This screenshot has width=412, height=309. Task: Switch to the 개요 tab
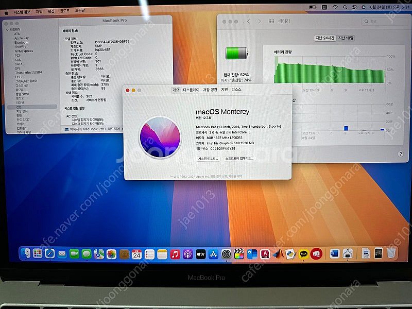click(x=176, y=90)
